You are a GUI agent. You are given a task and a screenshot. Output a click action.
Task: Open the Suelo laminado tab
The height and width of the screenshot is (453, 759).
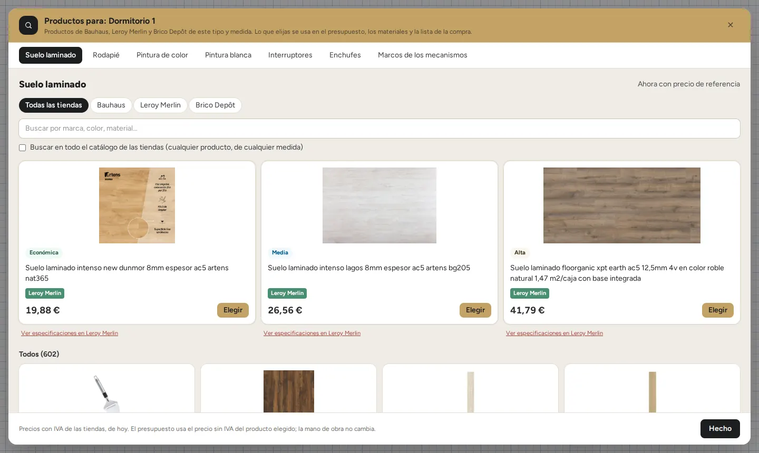[x=51, y=55]
